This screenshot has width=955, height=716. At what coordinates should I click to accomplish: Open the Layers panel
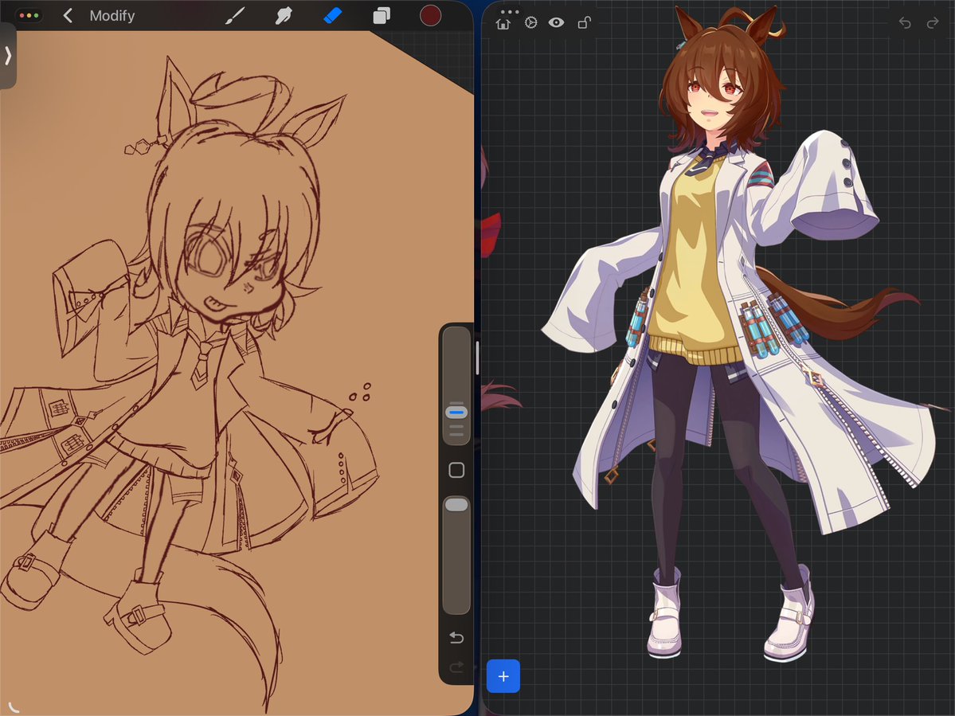pyautogui.click(x=382, y=16)
